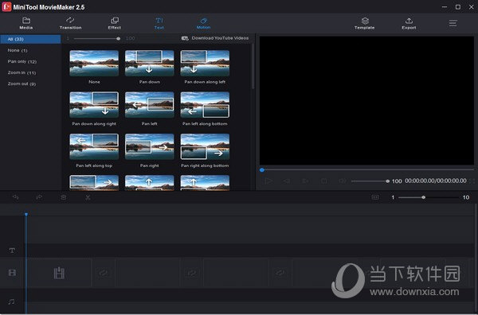The height and width of the screenshot is (315, 478).
Task: Click Zoom to fit timeline icon
Action: coord(375,197)
